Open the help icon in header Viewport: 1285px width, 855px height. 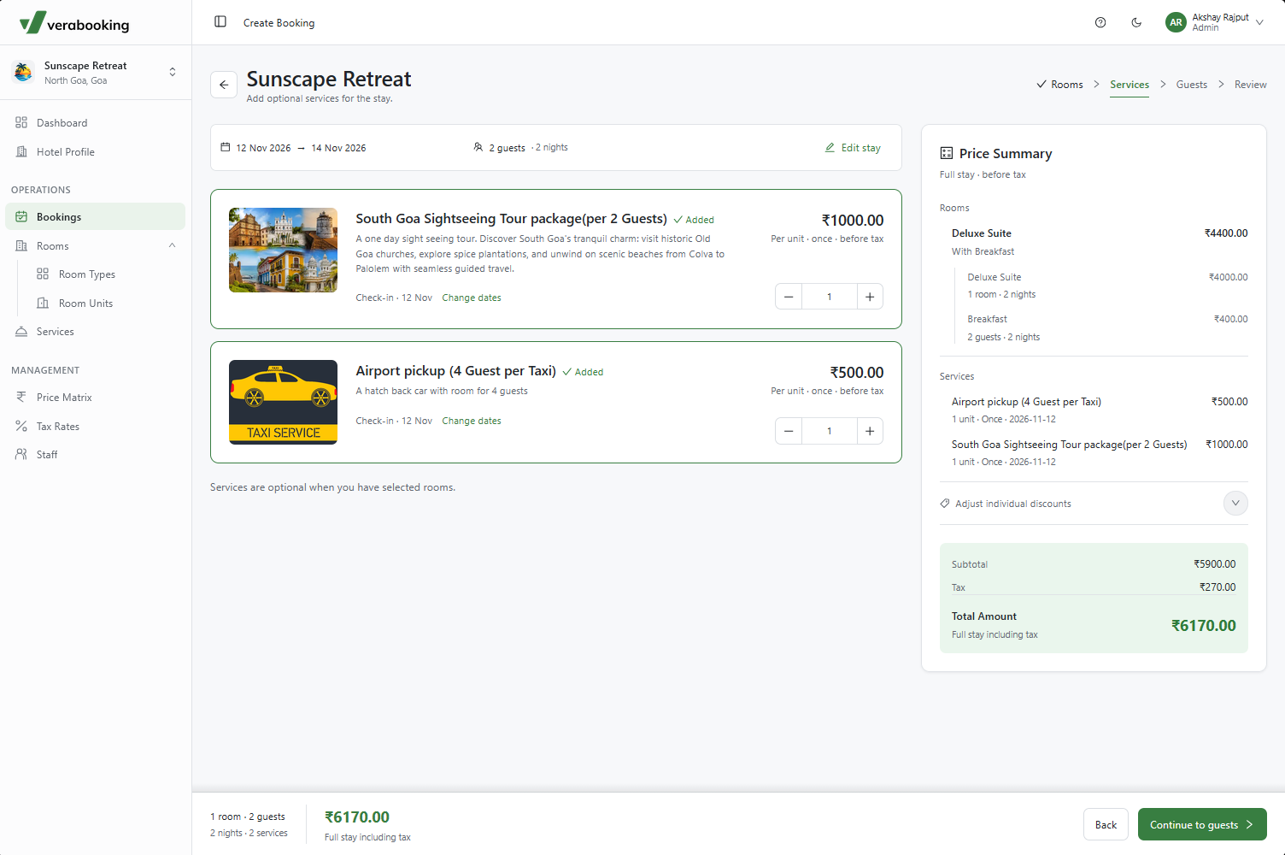[x=1100, y=23]
